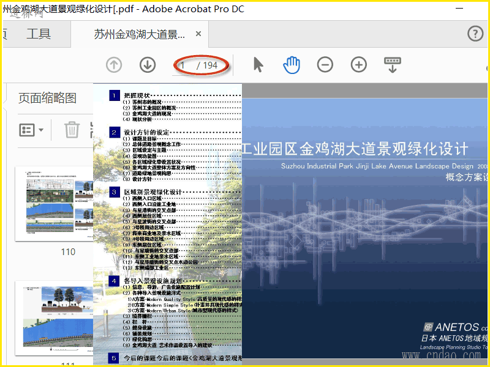The image size is (490, 367).
Task: Click Suzhou Industrial Park English subtitle
Action: pos(377,166)
